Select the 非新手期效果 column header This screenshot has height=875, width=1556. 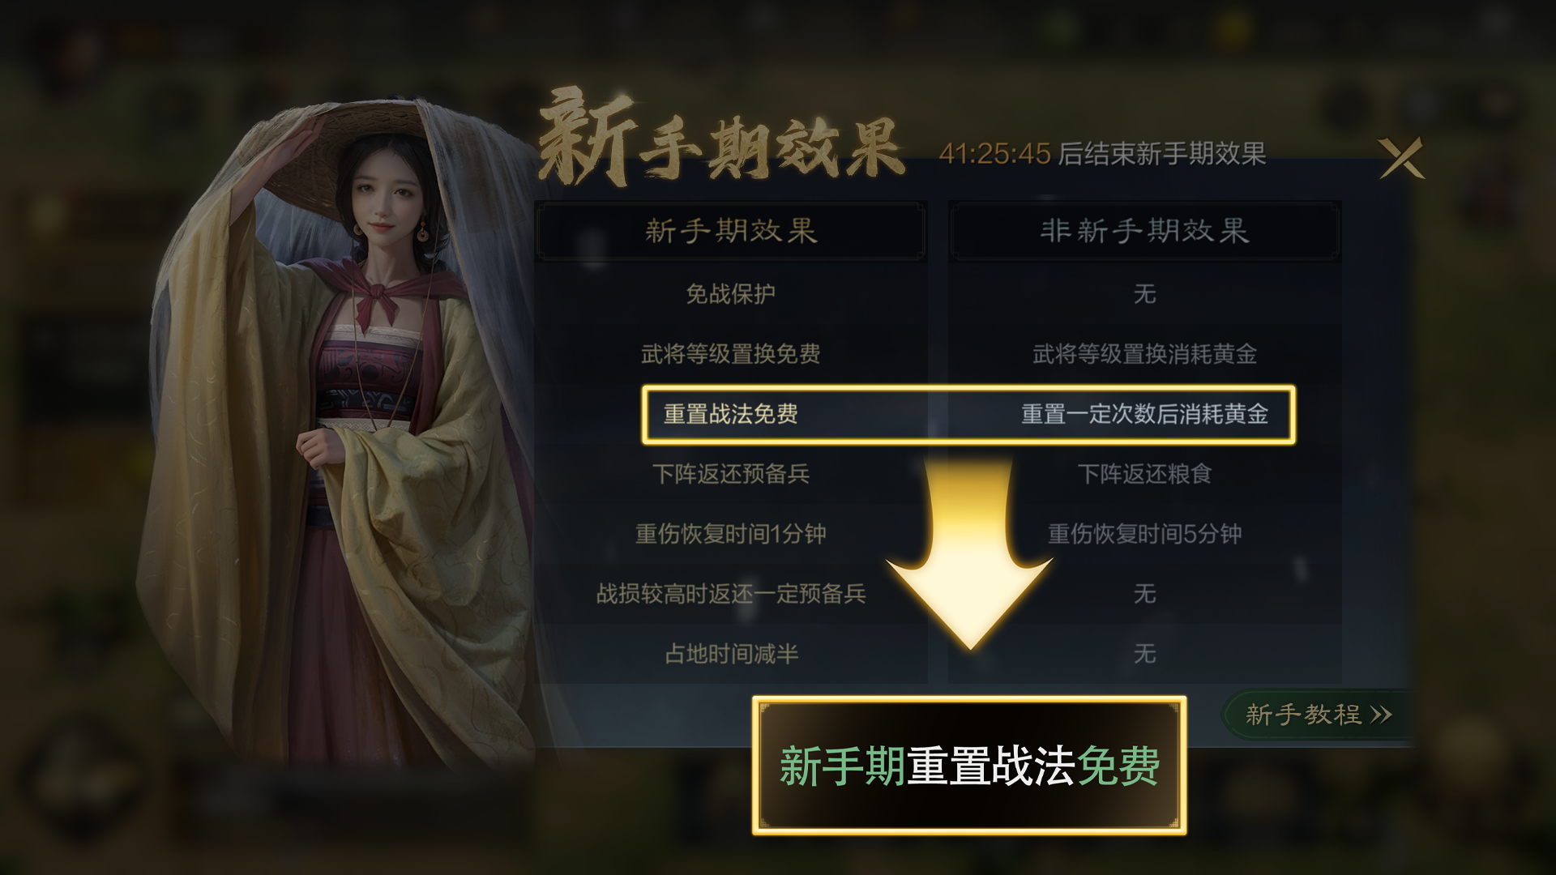(x=1144, y=231)
